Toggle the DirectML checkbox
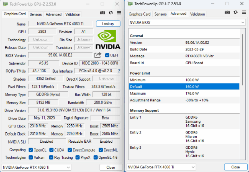The height and width of the screenshot is (172, 249). point(101,150)
